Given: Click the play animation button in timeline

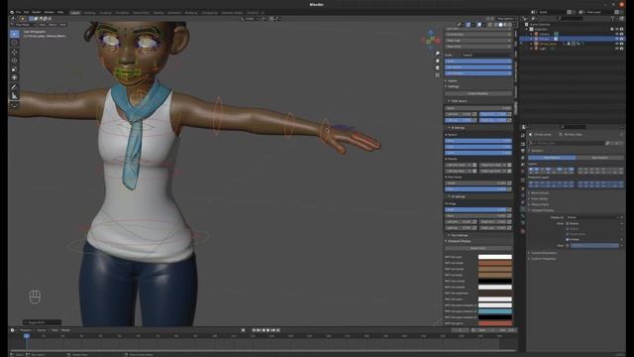Looking at the screenshot, I should 268,330.
